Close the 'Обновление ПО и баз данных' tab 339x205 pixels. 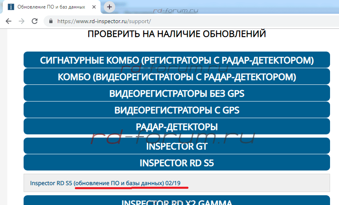pos(94,7)
